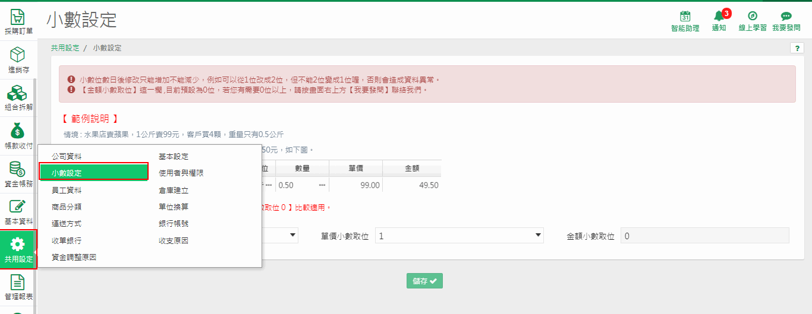Open 通知 bell with 3 alerts
The width and height of the screenshot is (812, 314).
coord(719,21)
